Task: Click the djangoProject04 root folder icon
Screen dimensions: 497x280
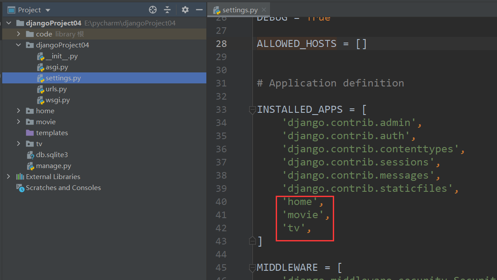Action: [x=20, y=23]
